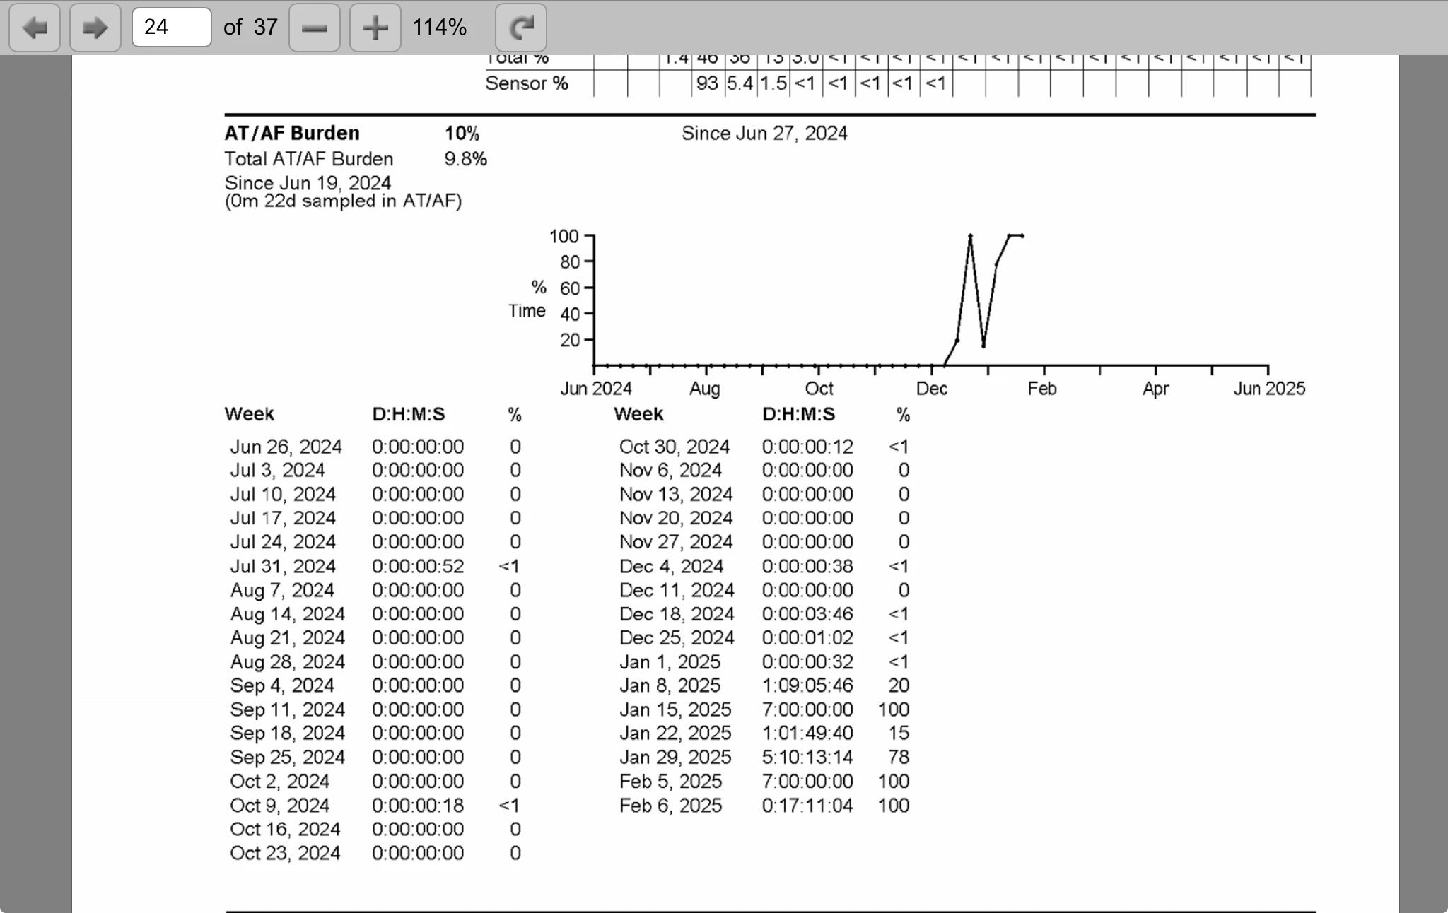Click the 'of 37' page count label
1448x913 pixels.
[x=250, y=27]
